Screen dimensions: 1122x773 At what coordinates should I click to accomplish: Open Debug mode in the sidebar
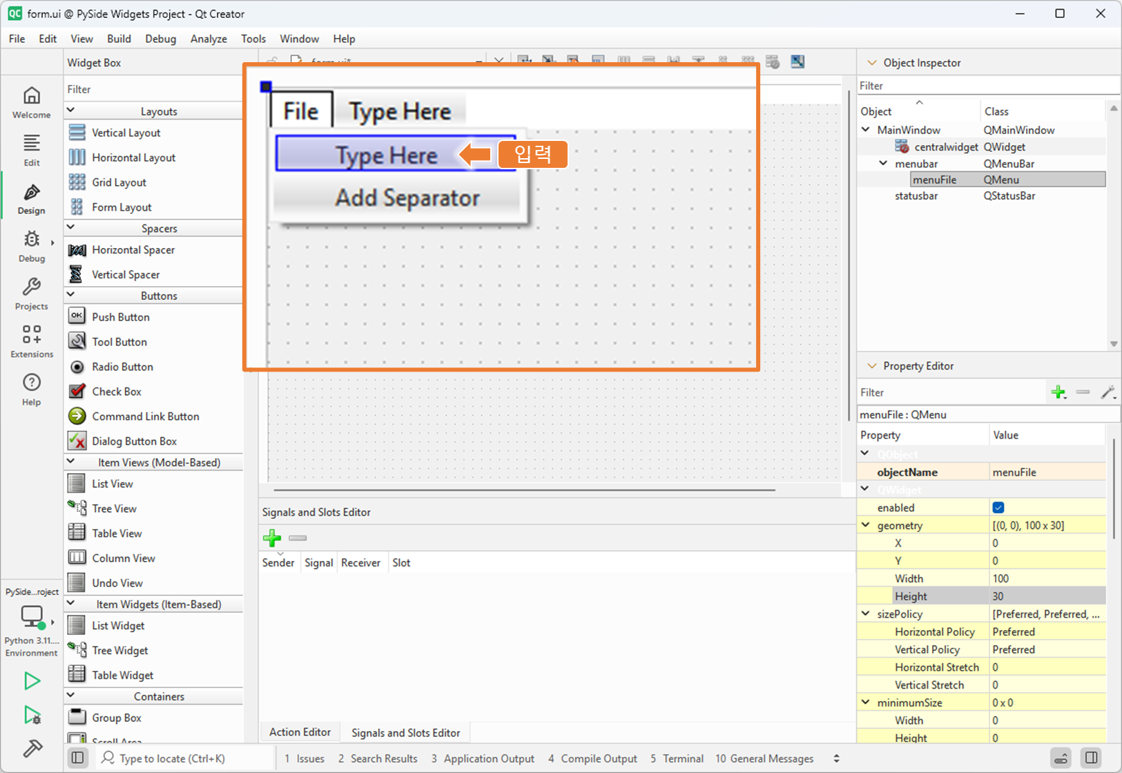coord(32,247)
